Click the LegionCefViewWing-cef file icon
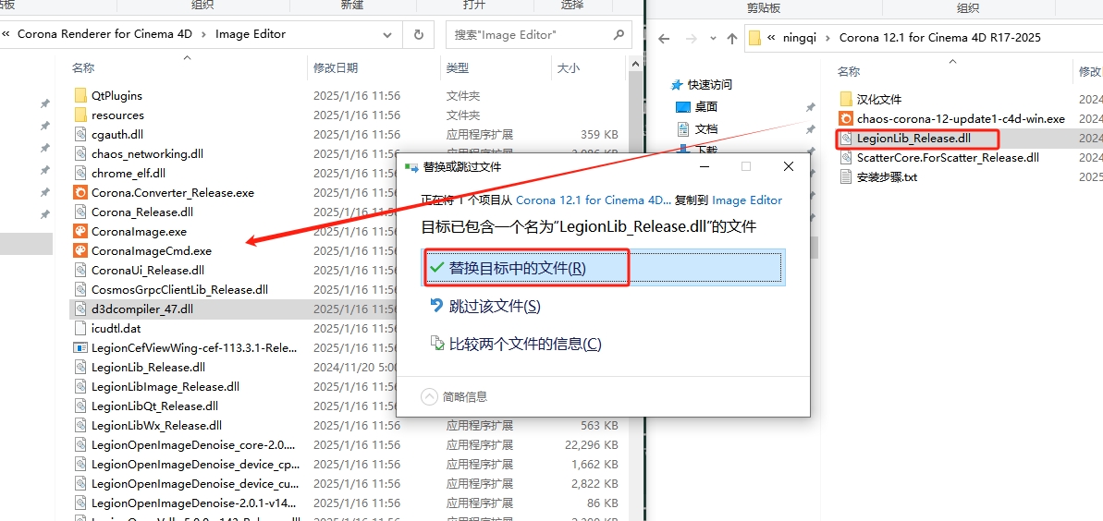The height and width of the screenshot is (521, 1103). click(80, 348)
